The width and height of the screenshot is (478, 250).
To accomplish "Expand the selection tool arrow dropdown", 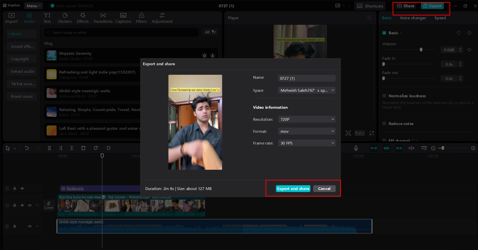I will tap(15, 148).
